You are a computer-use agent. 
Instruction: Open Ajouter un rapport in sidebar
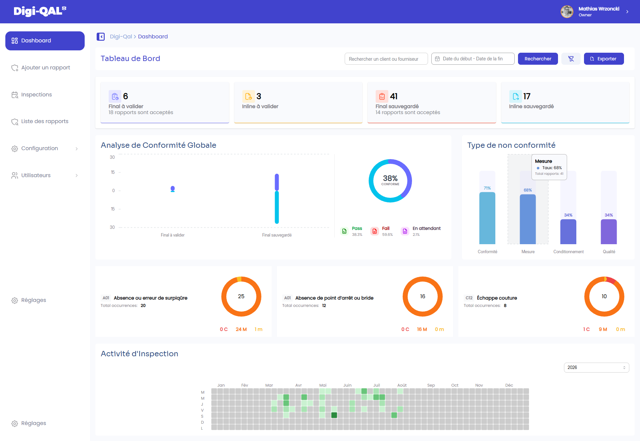tap(45, 68)
